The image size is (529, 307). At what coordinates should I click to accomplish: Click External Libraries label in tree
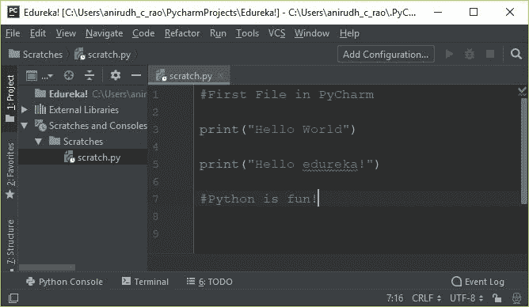point(84,109)
